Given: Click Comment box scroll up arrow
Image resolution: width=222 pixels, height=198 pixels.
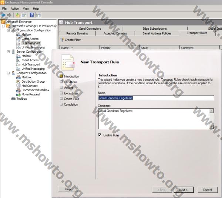Looking at the screenshot, I should [211, 111].
